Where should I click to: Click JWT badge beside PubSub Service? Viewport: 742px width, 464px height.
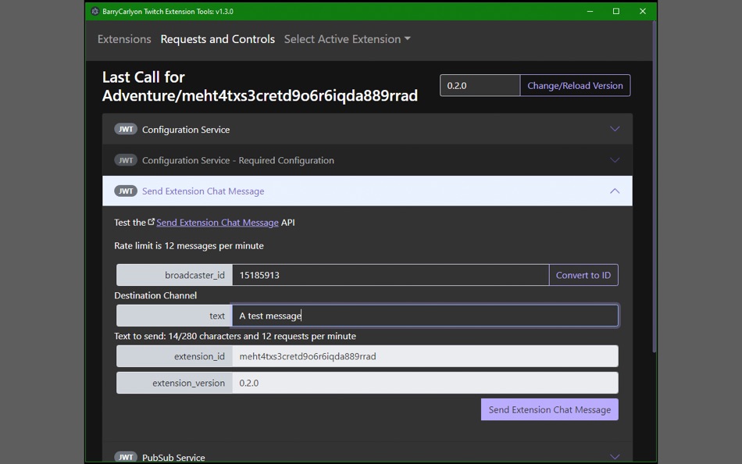coord(126,457)
